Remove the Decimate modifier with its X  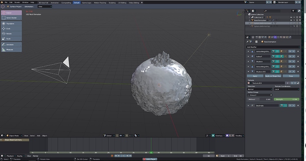click(x=298, y=106)
